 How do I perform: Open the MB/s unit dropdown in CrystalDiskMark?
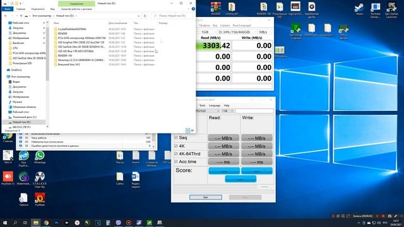coord(265,32)
